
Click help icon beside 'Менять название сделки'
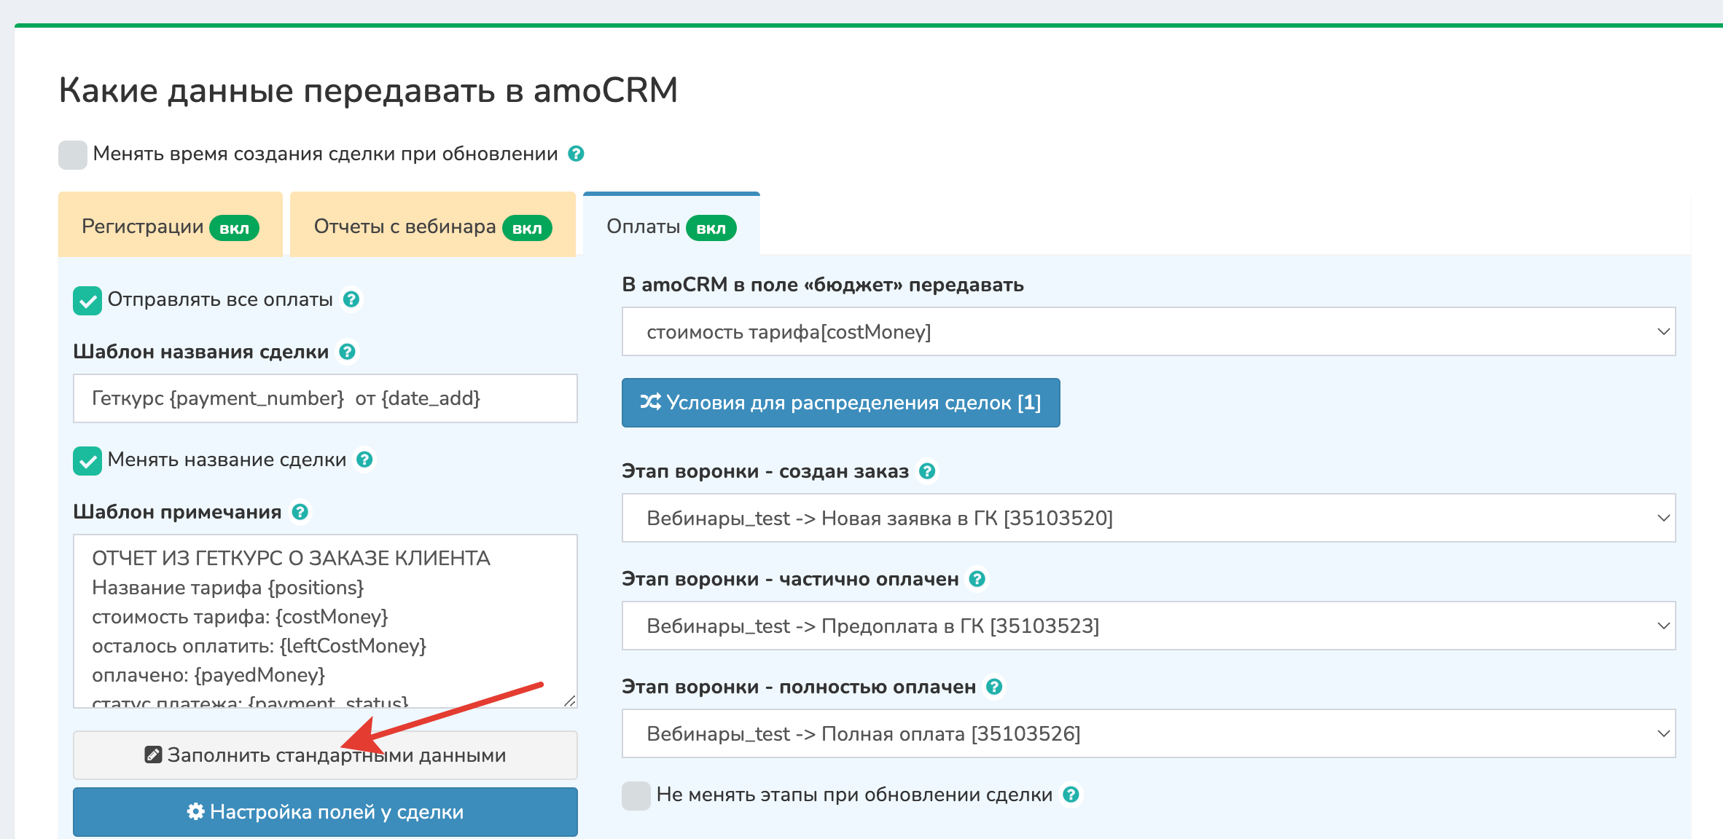[364, 460]
